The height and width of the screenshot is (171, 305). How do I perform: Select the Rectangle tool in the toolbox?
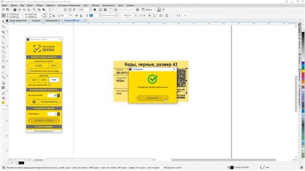[x=3, y=52]
